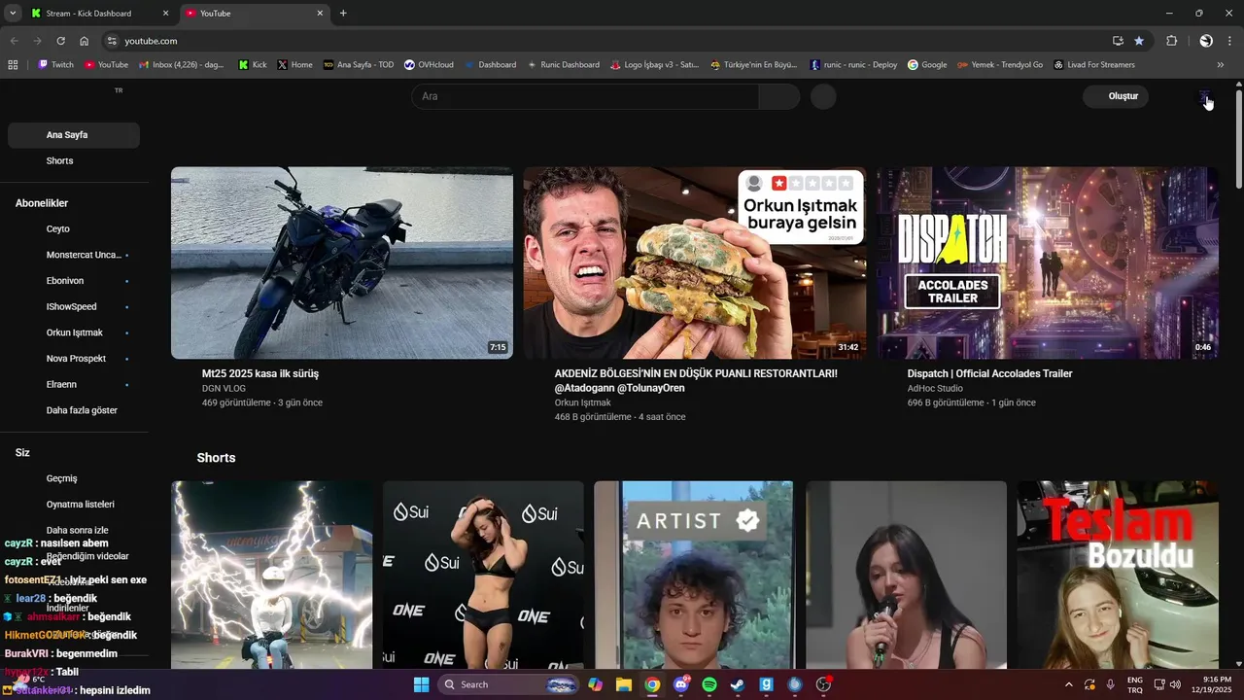Open the Abonelikler section heading
The image size is (1244, 700).
42,203
